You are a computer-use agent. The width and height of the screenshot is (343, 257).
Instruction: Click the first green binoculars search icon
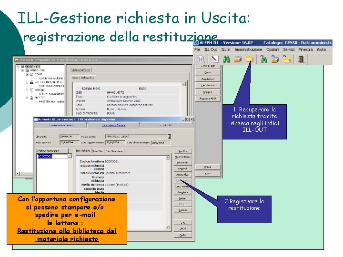[x=226, y=59]
